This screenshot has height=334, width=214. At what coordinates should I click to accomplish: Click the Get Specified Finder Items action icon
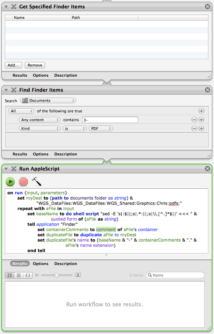pos(14,7)
